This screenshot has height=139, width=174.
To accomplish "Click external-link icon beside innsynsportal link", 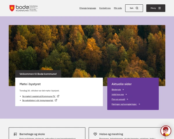I will [56, 100].
